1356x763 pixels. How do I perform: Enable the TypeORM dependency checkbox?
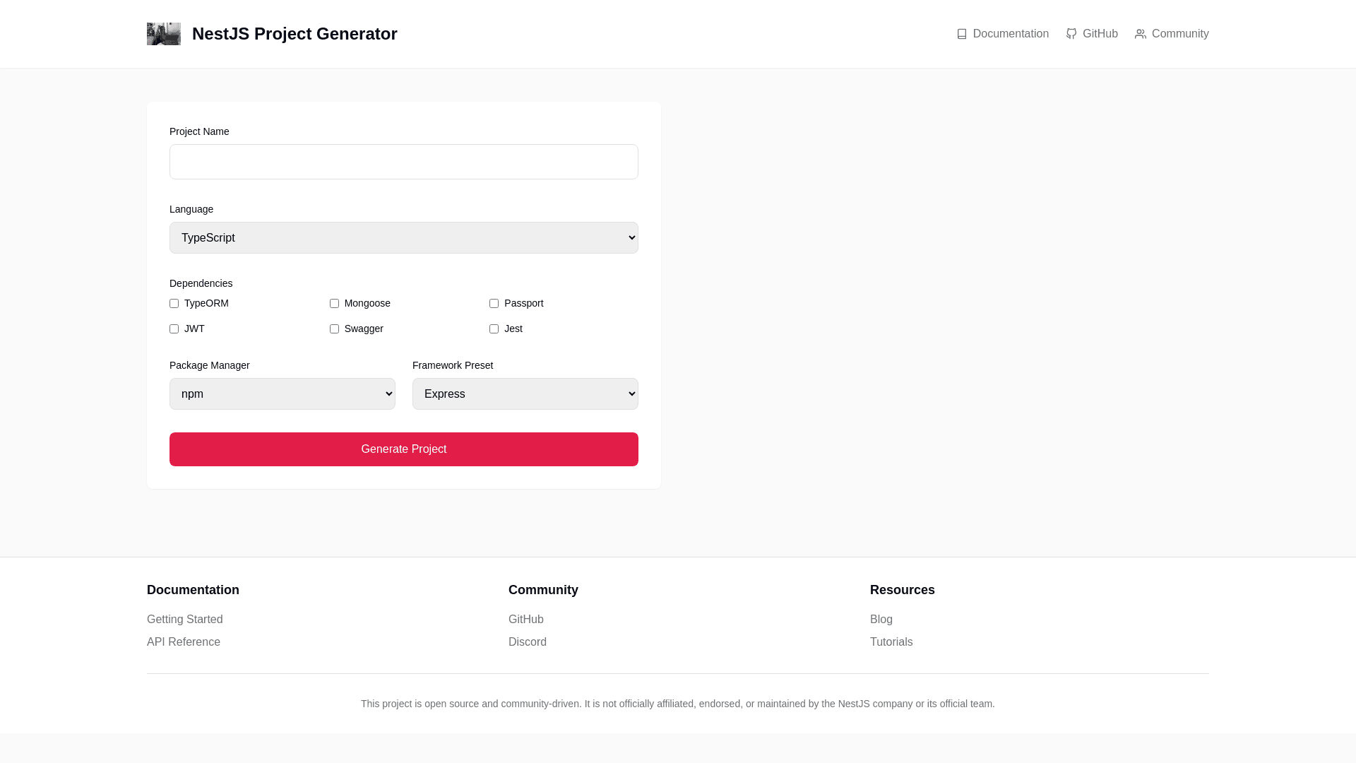point(174,304)
